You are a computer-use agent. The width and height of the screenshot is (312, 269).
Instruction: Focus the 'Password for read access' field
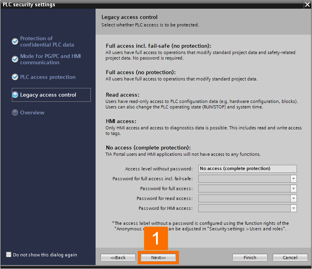[x=244, y=198]
